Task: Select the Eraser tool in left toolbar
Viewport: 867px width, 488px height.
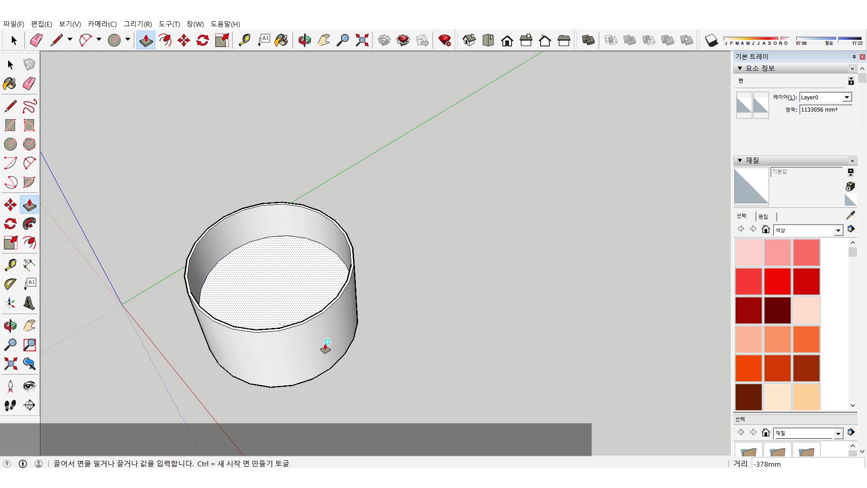Action: (x=29, y=84)
